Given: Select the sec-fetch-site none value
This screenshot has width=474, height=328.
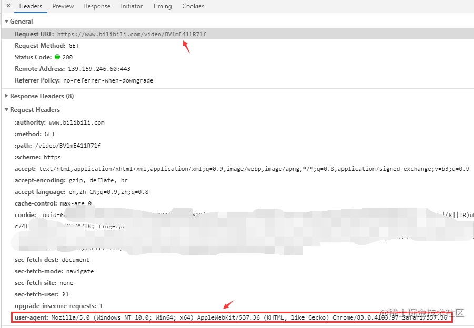Looking at the screenshot, I should (66, 283).
